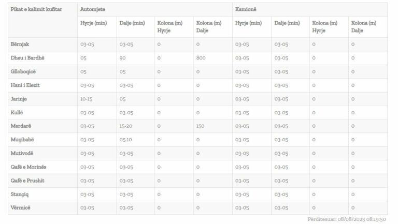Viewport: 398px width, 224px height.
Task: Click the Vërmicë border crossing name
Action: pyautogui.click(x=21, y=207)
